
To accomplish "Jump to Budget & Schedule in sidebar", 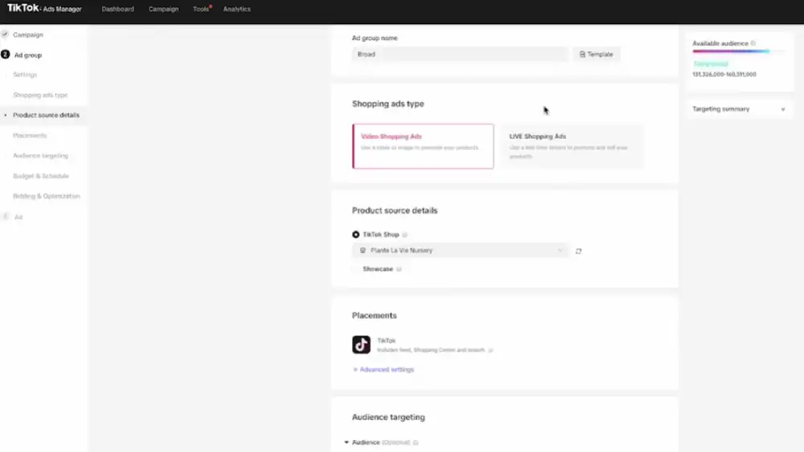I will (41, 176).
